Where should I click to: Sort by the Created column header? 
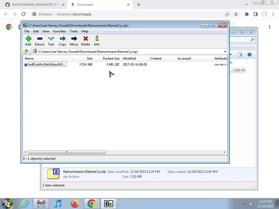click(162, 59)
